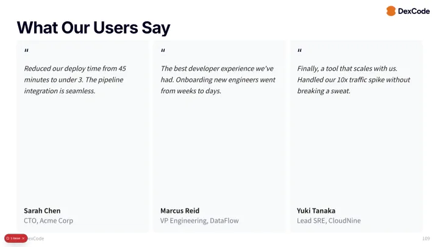This screenshot has width=439, height=247.
Task: Click the quote mark on Sarah Chen's card
Action: [x=26, y=51]
